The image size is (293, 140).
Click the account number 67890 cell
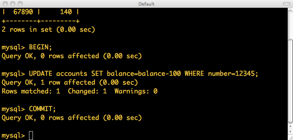(23, 12)
